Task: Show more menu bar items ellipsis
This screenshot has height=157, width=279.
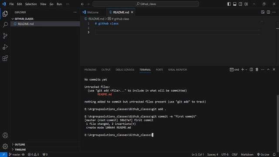Action: tap(68, 4)
